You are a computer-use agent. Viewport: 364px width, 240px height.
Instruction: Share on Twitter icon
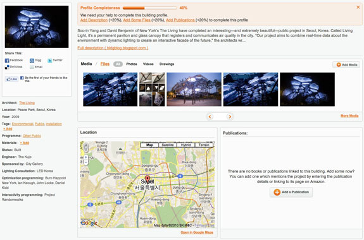(49, 61)
